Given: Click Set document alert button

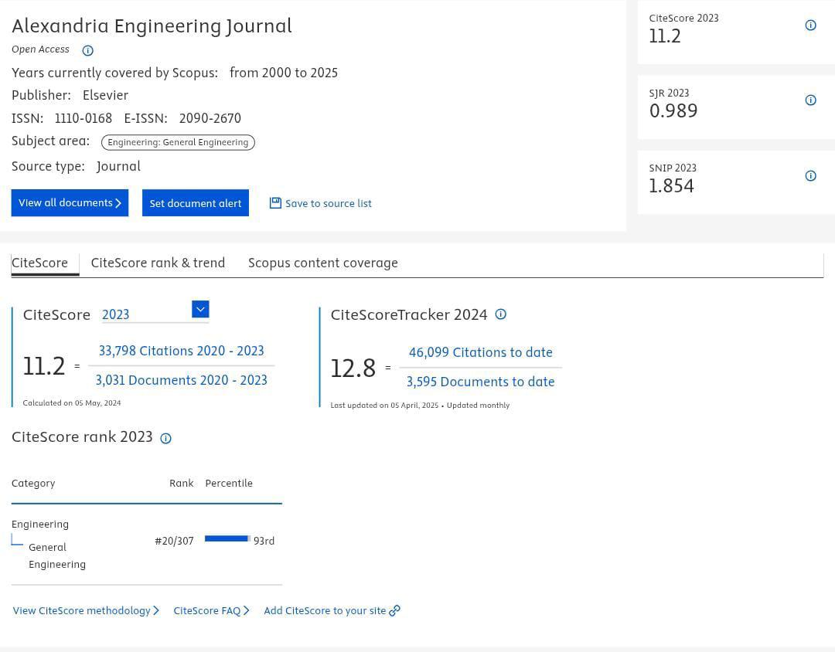Looking at the screenshot, I should (x=196, y=203).
